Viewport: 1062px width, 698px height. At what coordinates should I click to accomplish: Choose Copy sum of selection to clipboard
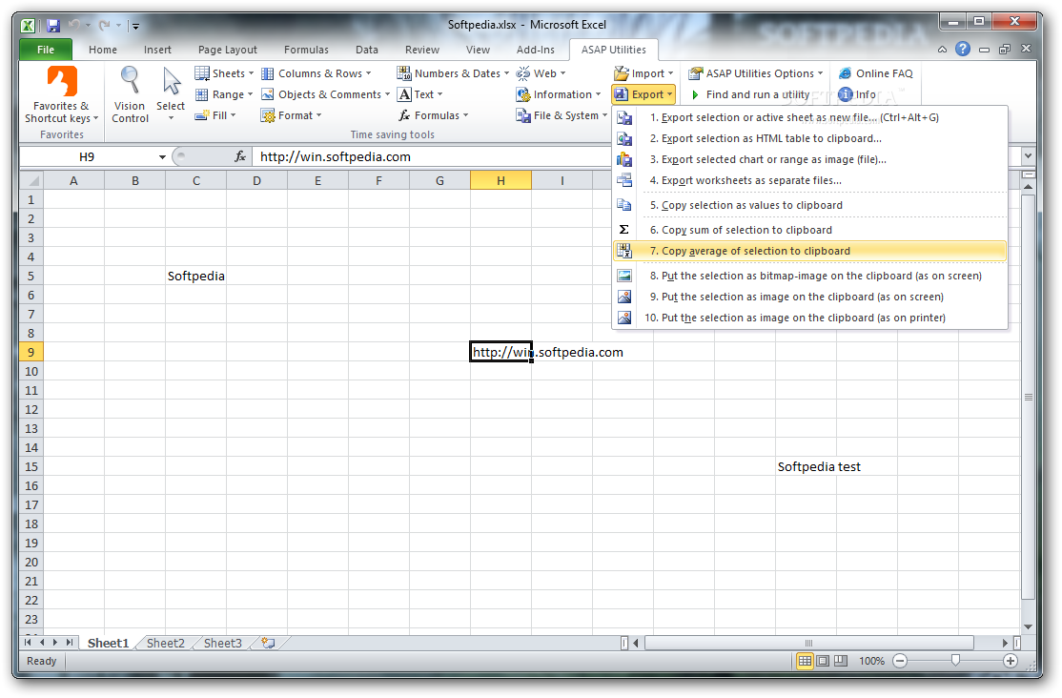tap(809, 230)
